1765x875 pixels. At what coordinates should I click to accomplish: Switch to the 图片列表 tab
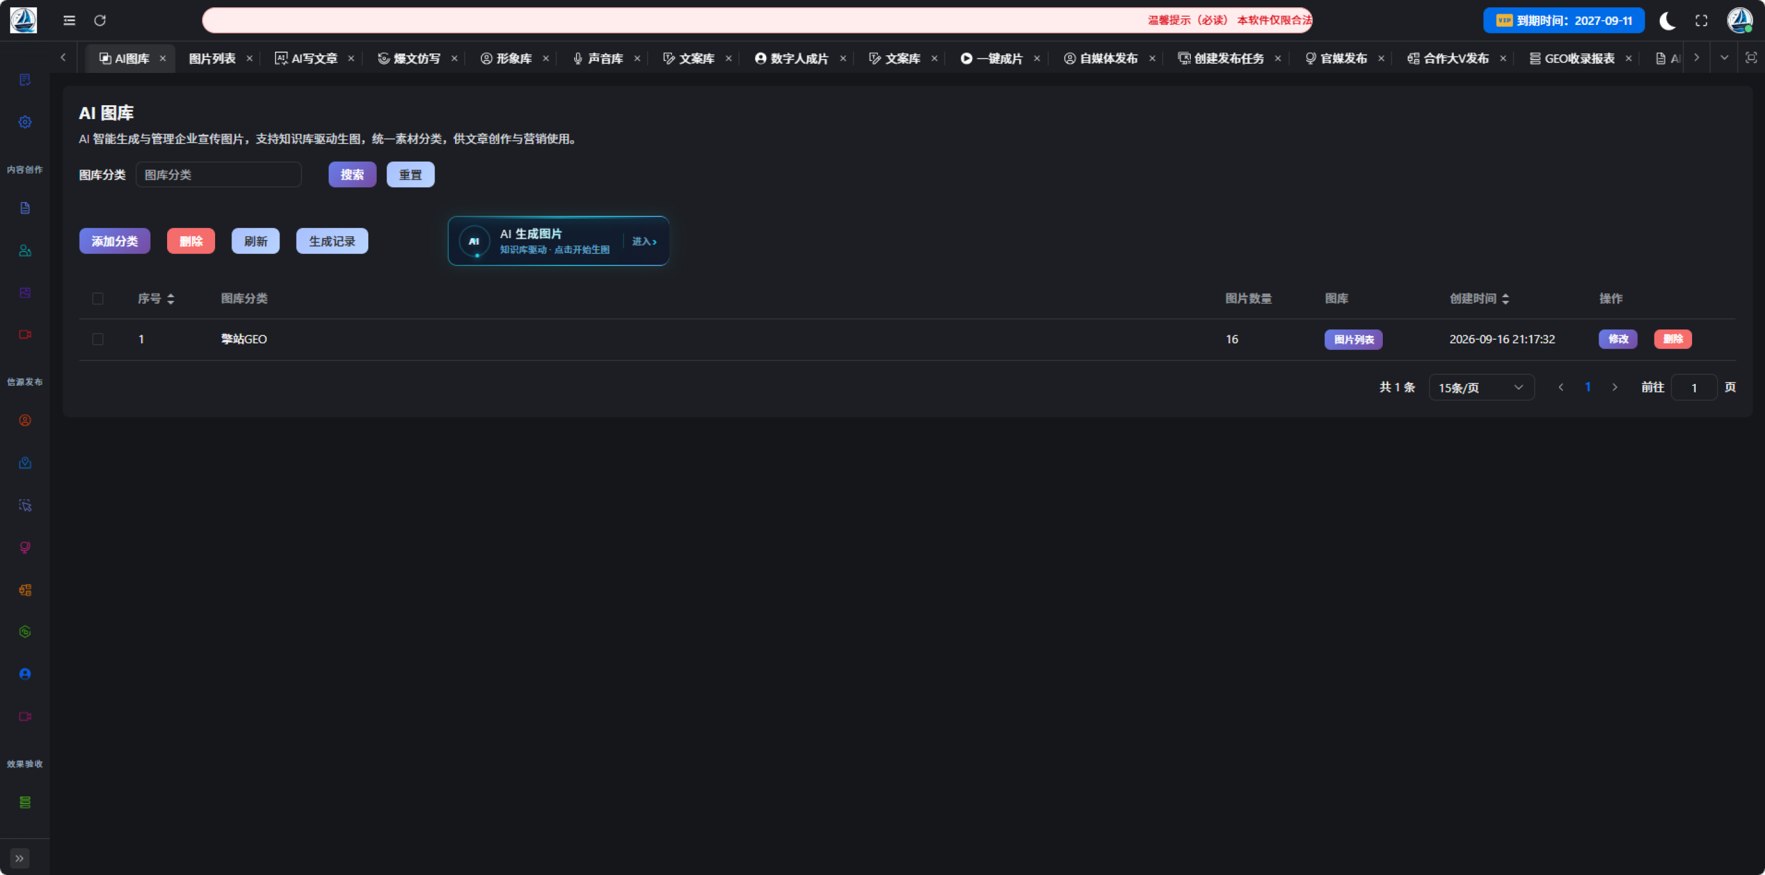(213, 59)
